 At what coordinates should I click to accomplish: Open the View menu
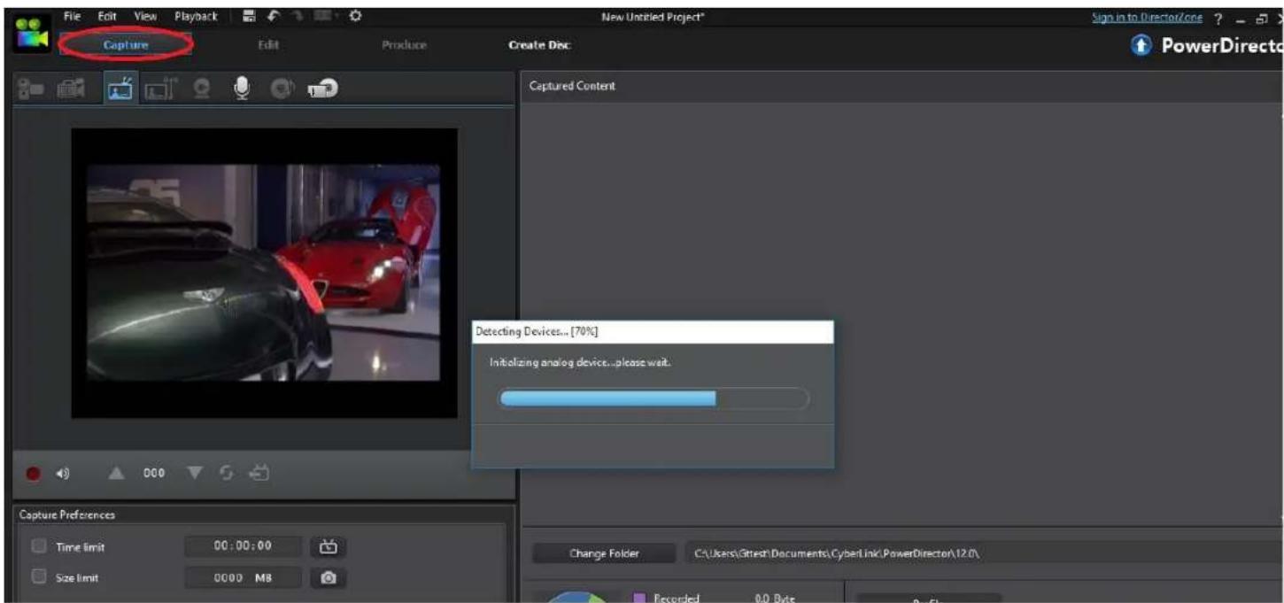pos(145,16)
